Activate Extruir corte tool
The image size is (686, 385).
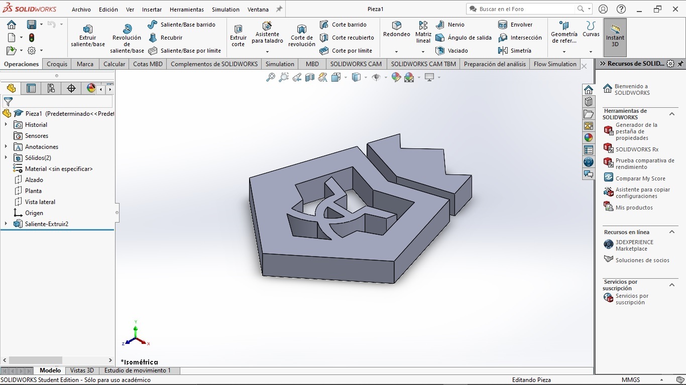tap(238, 36)
